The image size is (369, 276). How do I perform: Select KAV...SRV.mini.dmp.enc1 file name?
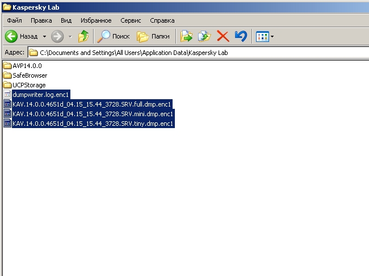point(93,114)
